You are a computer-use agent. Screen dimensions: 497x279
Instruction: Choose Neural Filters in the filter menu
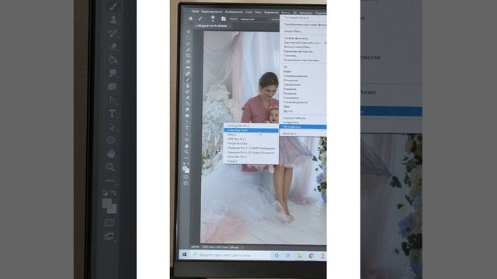point(303,31)
